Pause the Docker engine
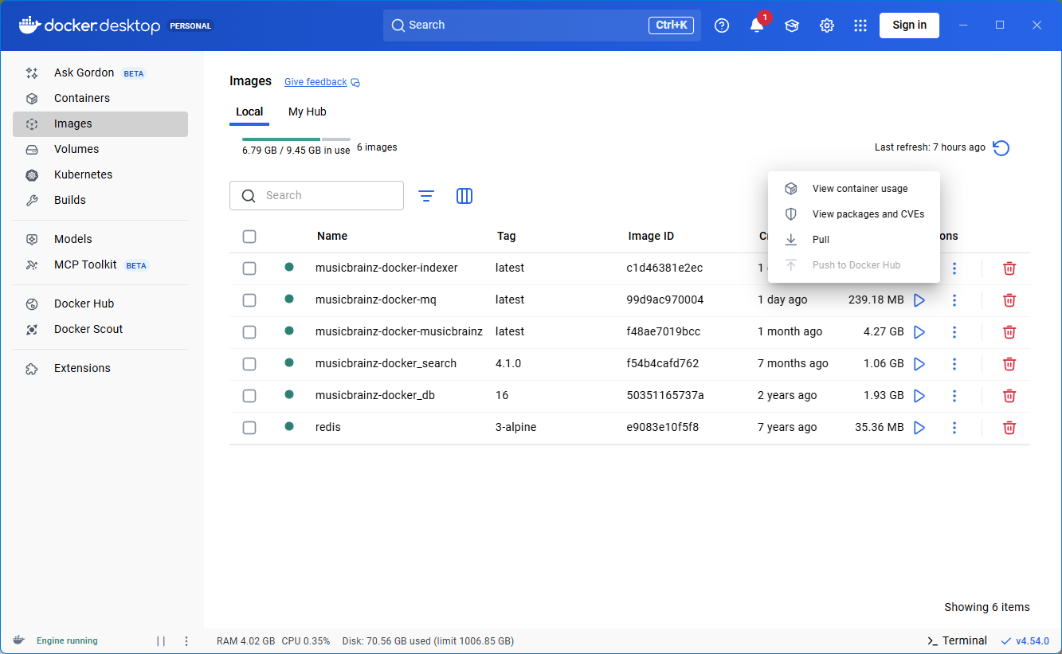Viewport: 1062px width, 654px height. click(x=161, y=640)
